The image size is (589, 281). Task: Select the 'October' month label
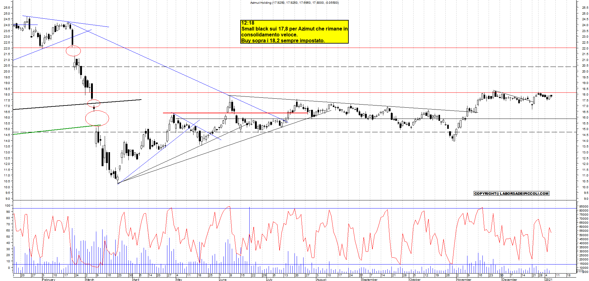pyautogui.click(x=415, y=279)
